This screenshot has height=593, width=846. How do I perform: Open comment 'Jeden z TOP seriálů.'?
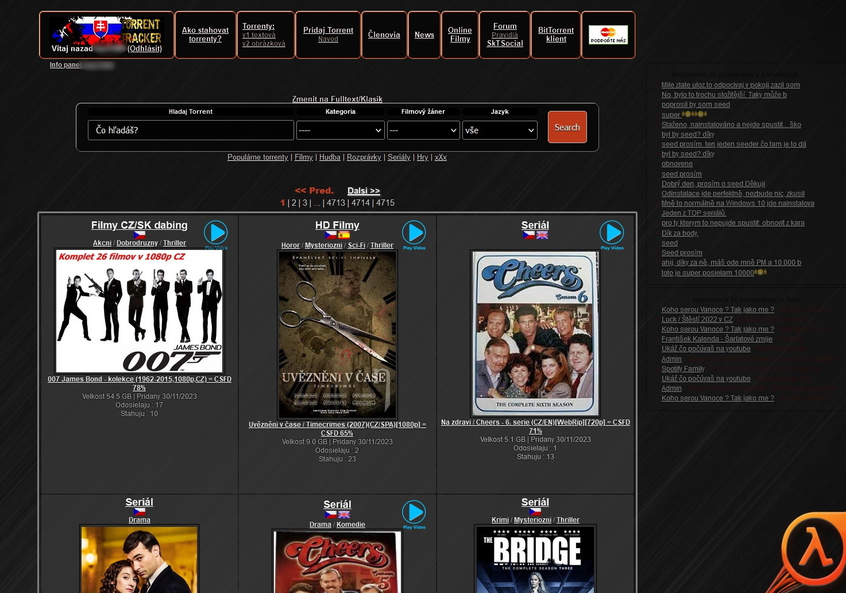tap(694, 213)
